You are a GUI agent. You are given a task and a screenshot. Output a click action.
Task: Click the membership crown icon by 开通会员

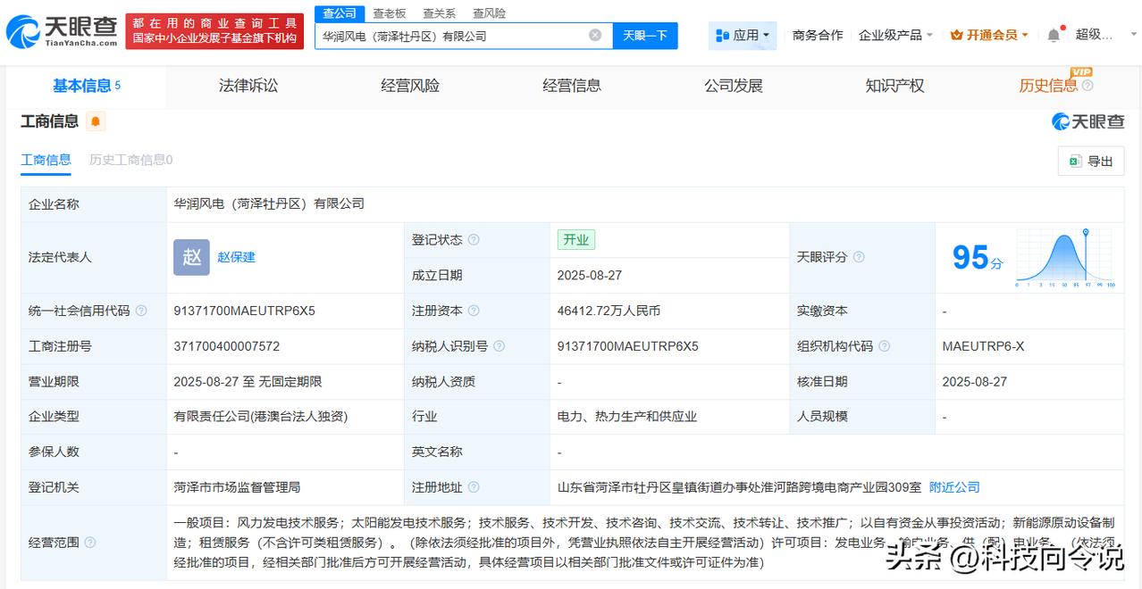[957, 35]
